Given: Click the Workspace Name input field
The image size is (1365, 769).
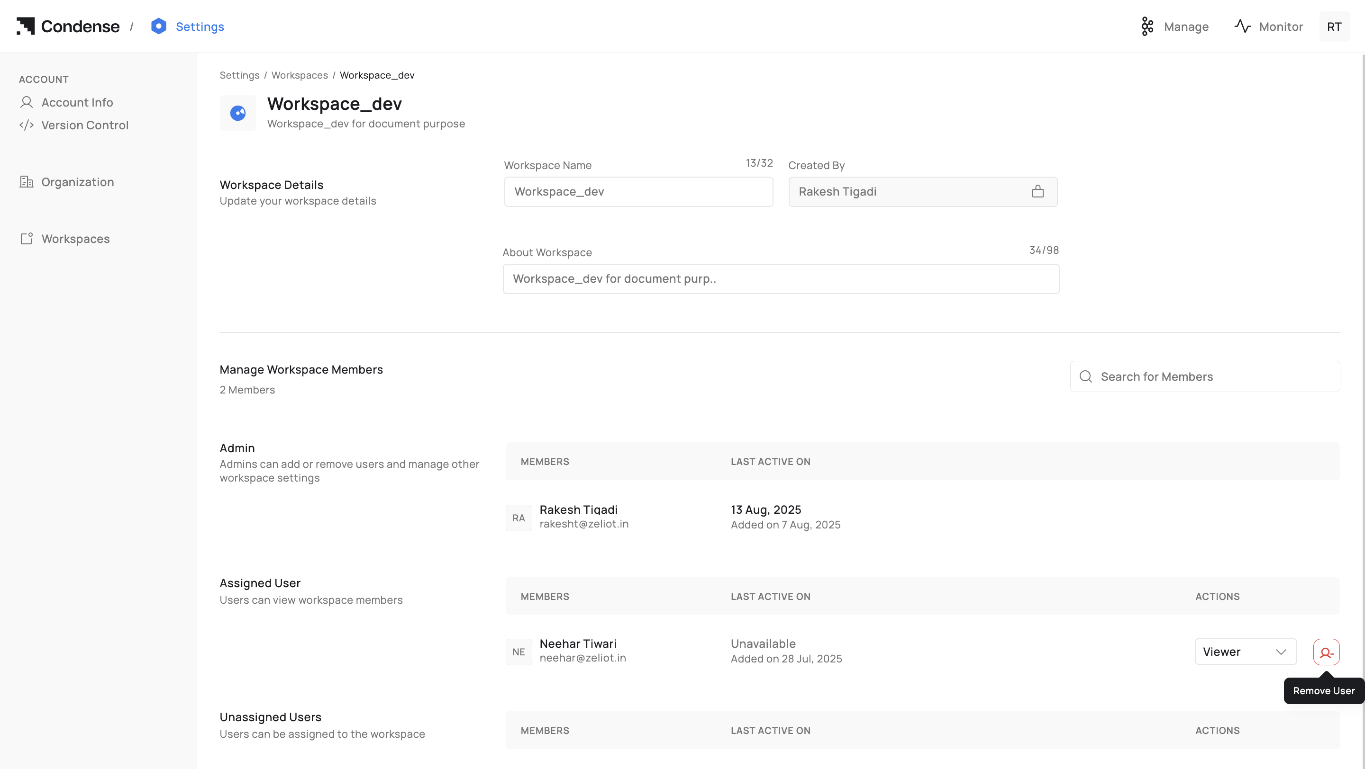Looking at the screenshot, I should pos(638,192).
